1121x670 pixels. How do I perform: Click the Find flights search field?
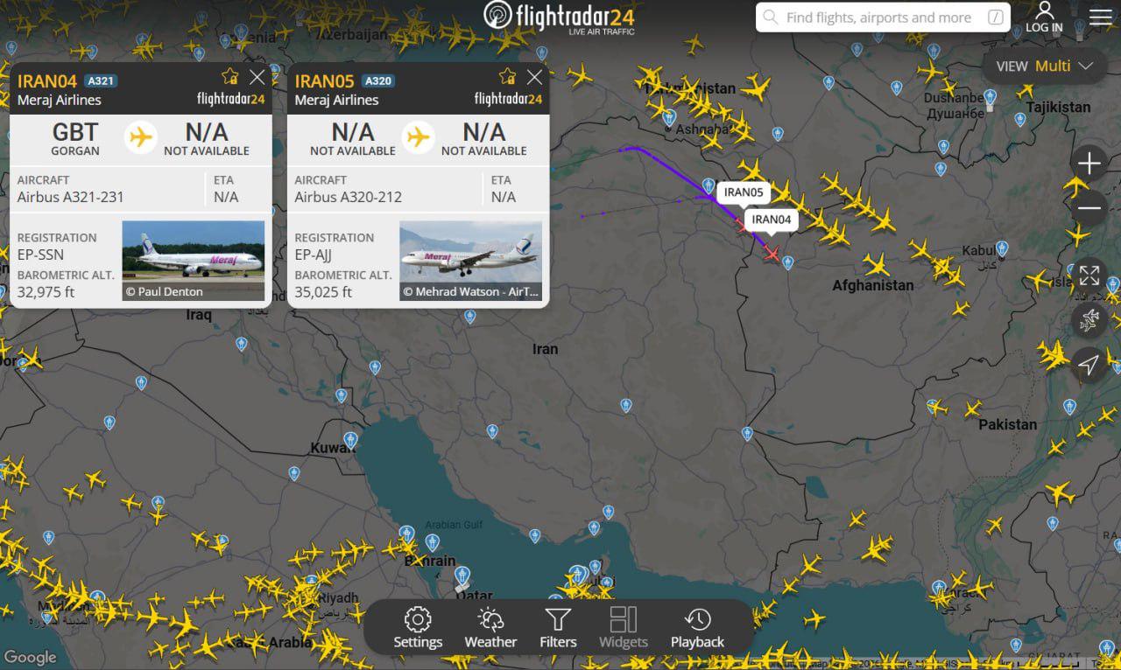pos(883,17)
